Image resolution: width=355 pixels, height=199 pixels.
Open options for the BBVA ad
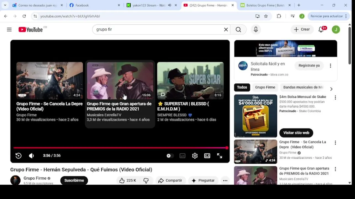tap(330, 66)
